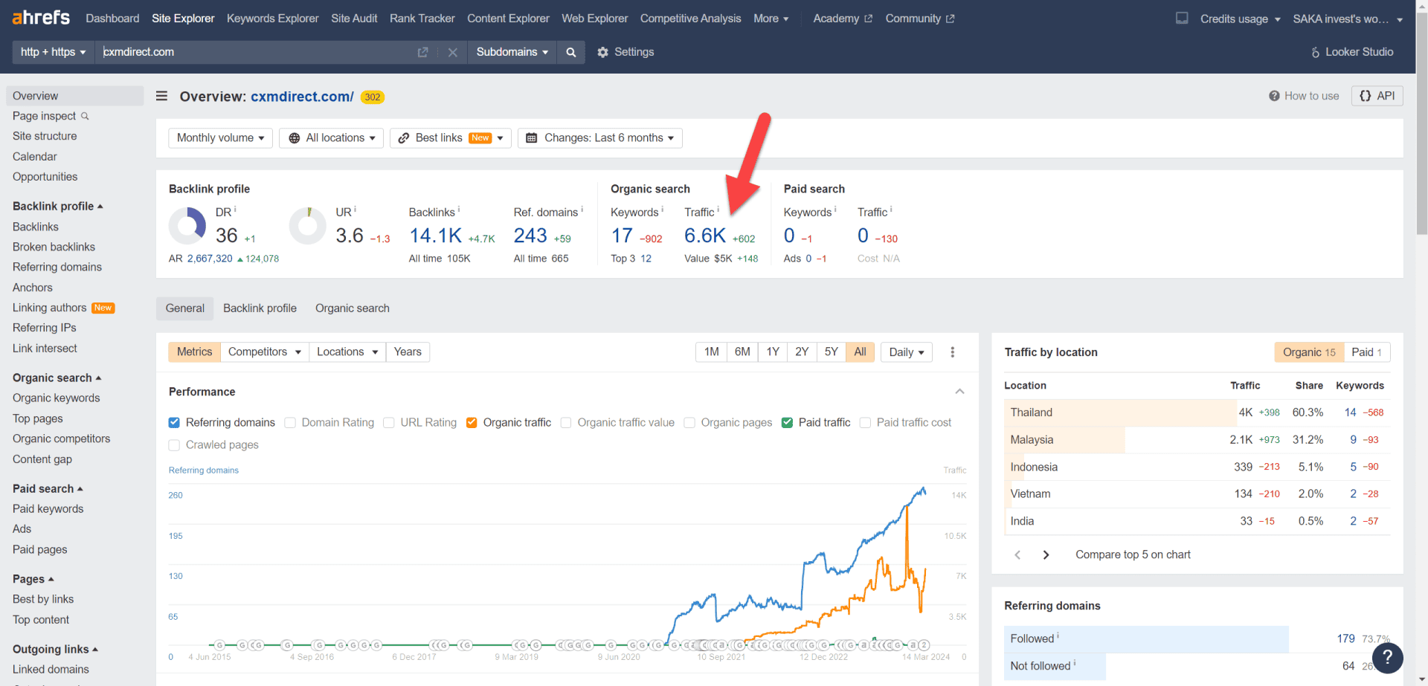Click the 302 redirect badge
This screenshot has width=1428, height=686.
click(x=373, y=97)
